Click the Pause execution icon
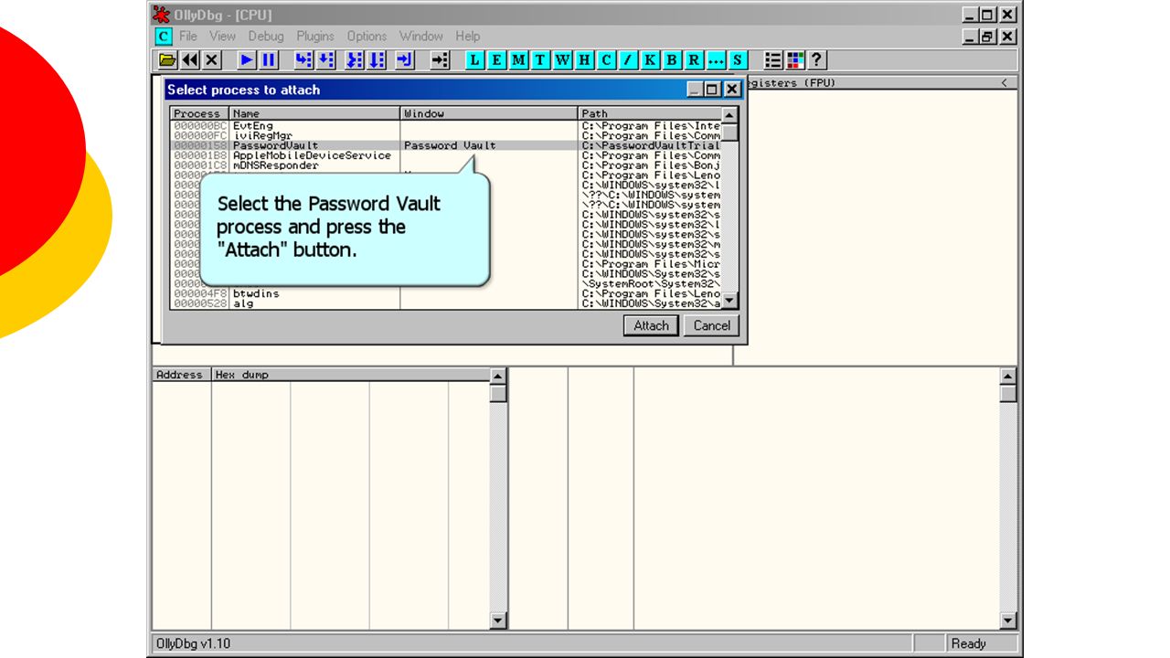 point(269,59)
